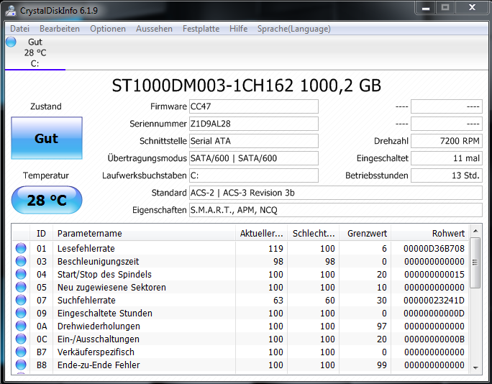Screen dimensions: 492x384
Task: Close the CrystalDiskInfo window
Action: click(473, 8)
